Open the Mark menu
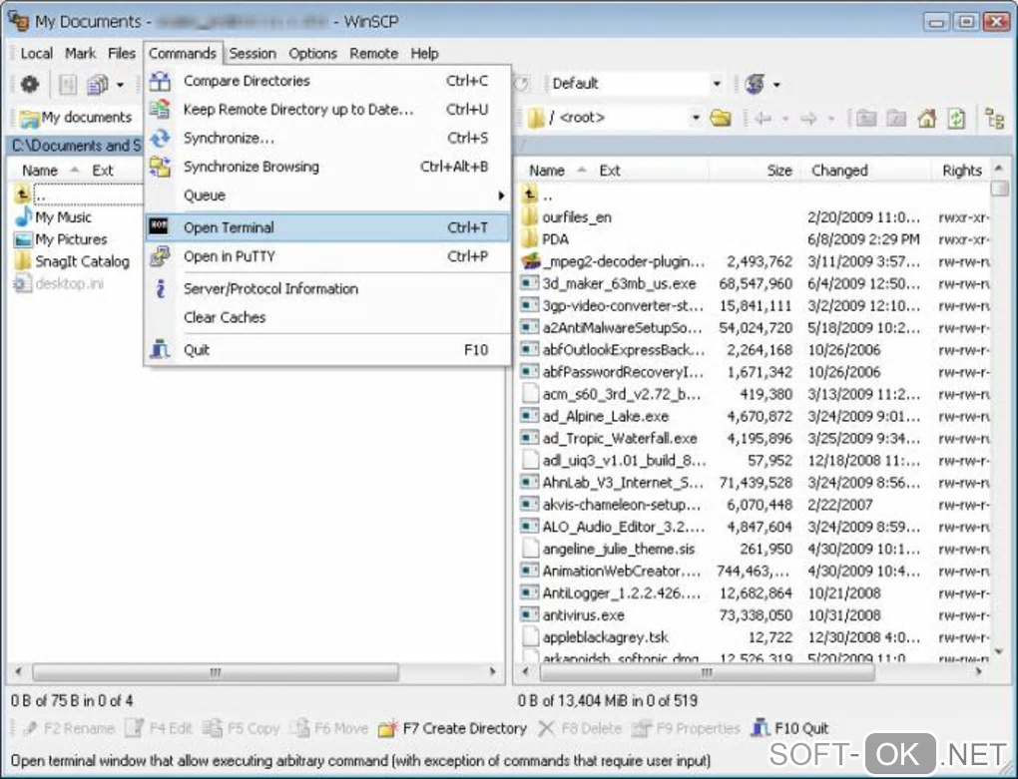1018x779 pixels. [x=81, y=53]
